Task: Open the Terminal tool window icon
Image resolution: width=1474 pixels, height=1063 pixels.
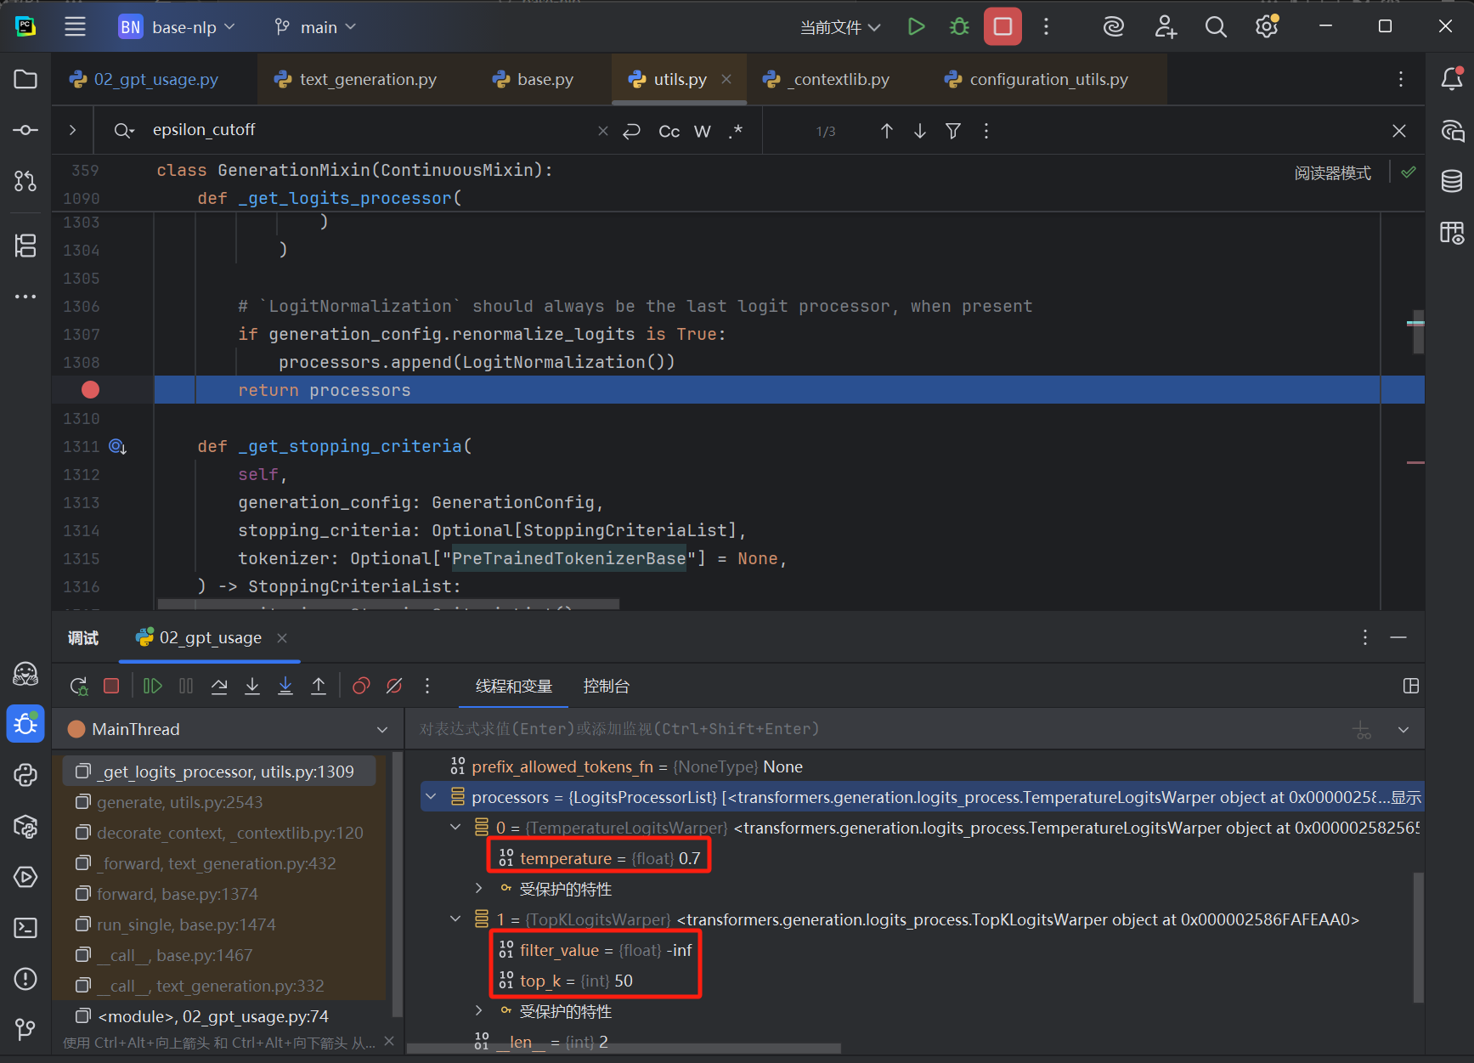Action: 25,928
